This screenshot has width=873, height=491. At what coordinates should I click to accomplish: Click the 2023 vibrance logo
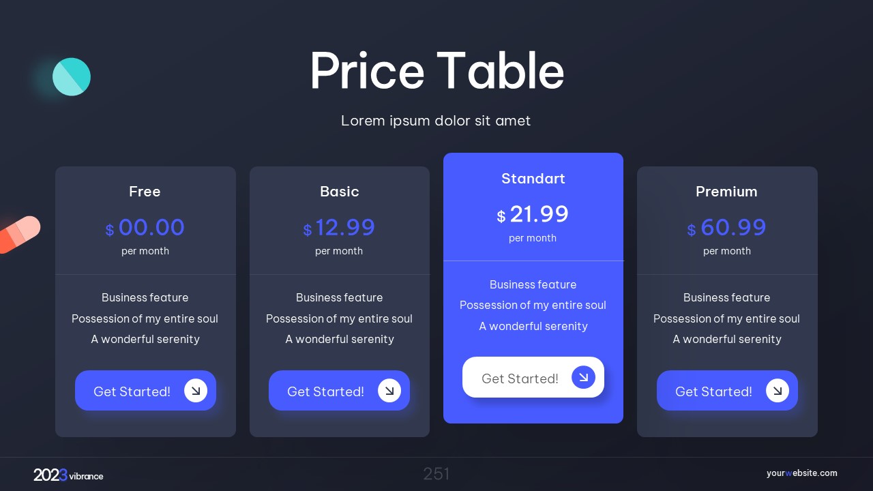[x=68, y=475]
